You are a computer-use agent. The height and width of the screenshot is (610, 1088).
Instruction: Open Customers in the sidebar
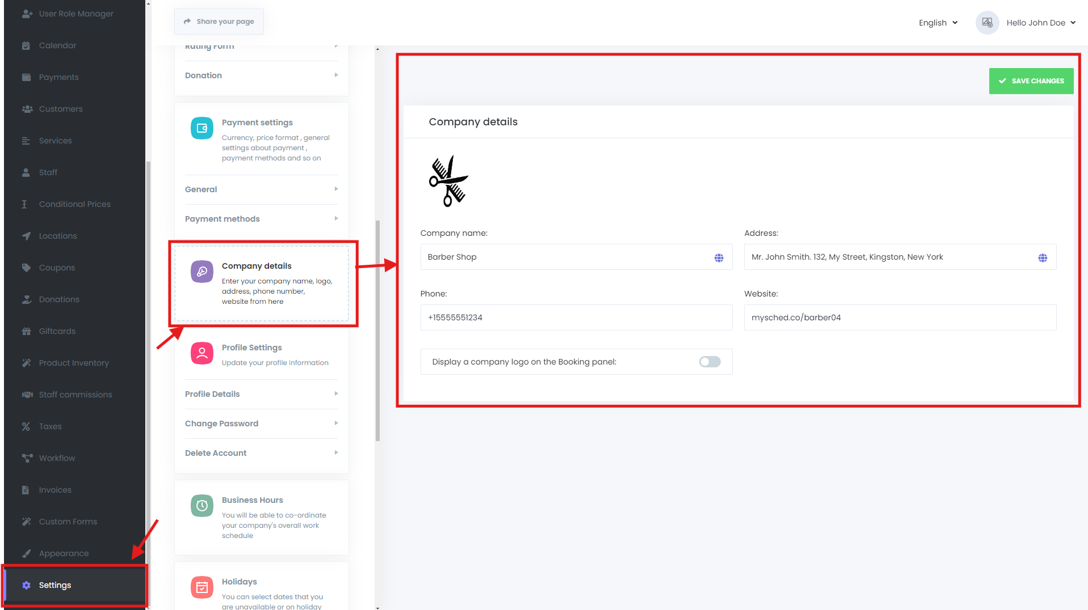click(x=61, y=109)
